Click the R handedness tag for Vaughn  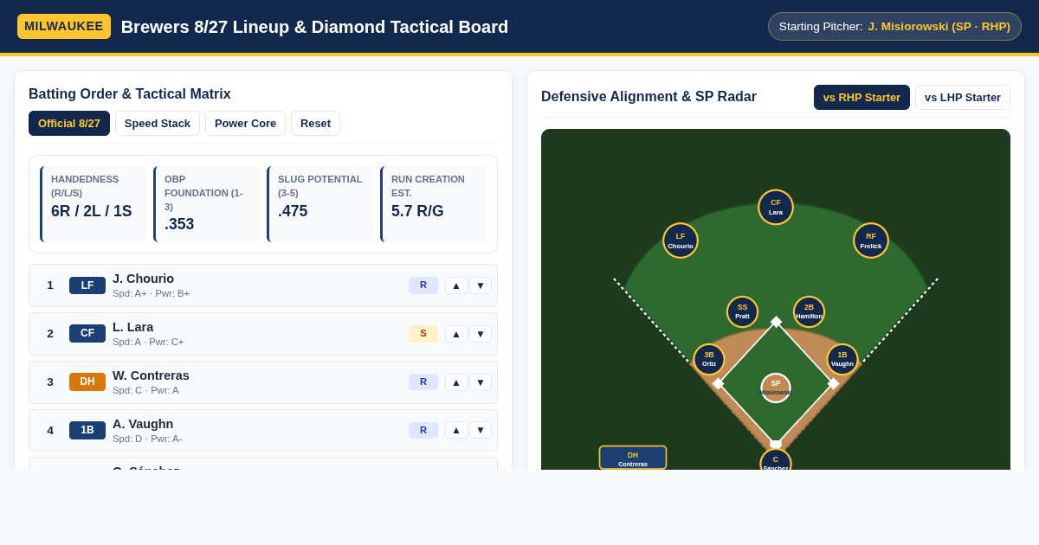(x=423, y=430)
